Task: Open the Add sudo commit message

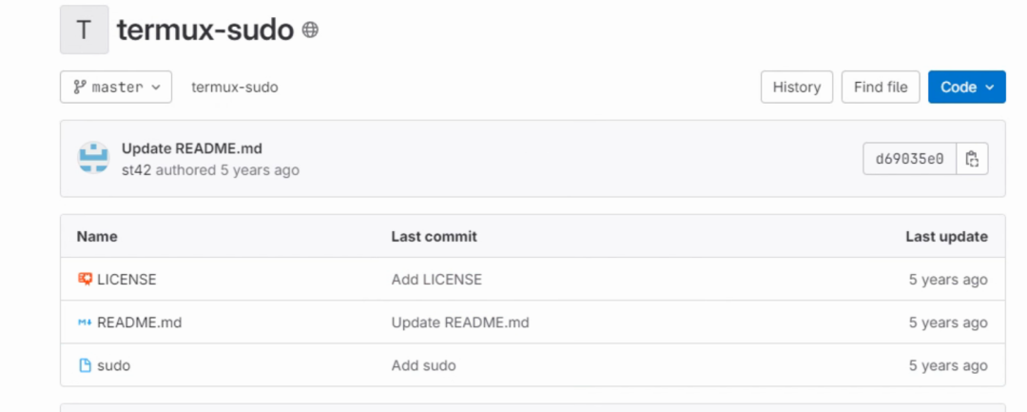Action: (x=424, y=365)
